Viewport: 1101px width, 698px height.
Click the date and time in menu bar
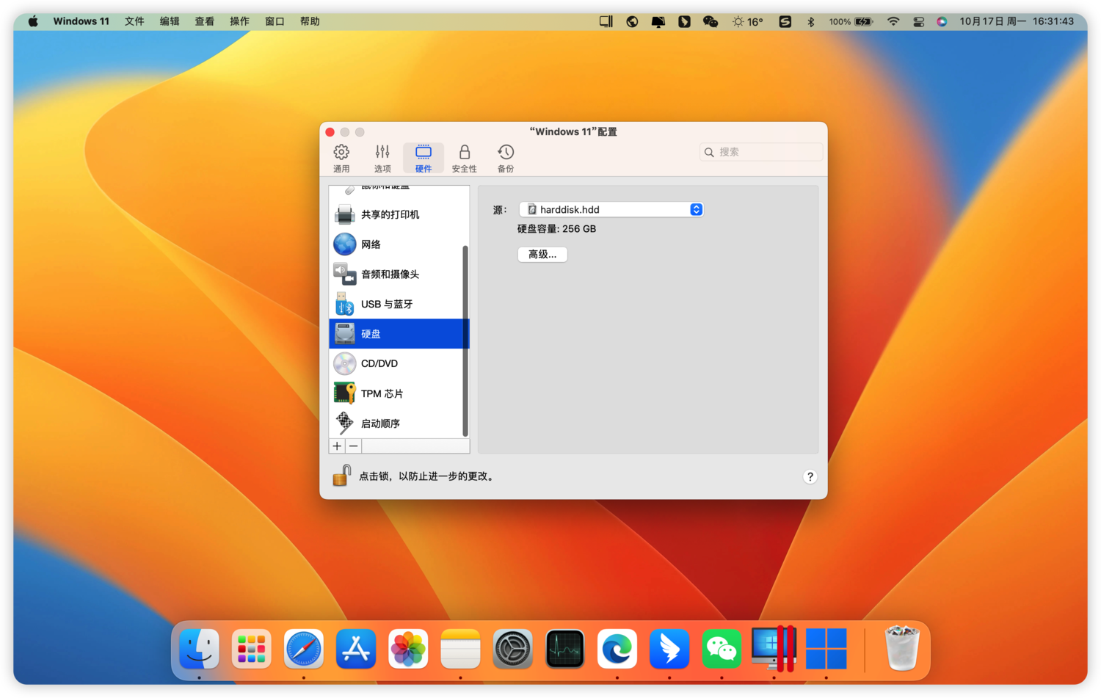click(1017, 21)
